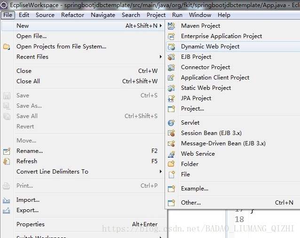Image resolution: width=300 pixels, height=238 pixels.
Task: Click the Static Web Project icon
Action: click(x=171, y=88)
